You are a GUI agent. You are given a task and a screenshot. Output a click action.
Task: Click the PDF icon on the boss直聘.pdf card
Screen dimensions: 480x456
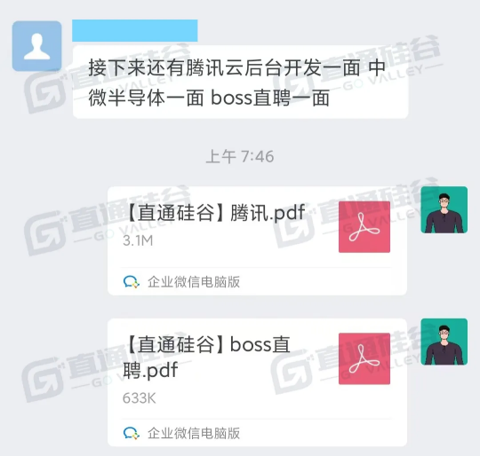(364, 358)
